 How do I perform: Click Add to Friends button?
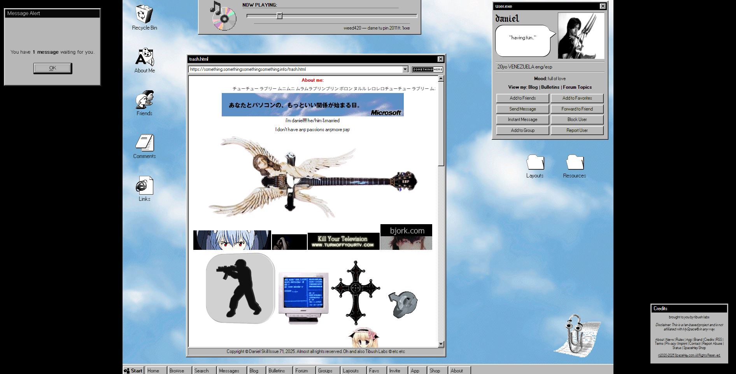[x=522, y=98]
